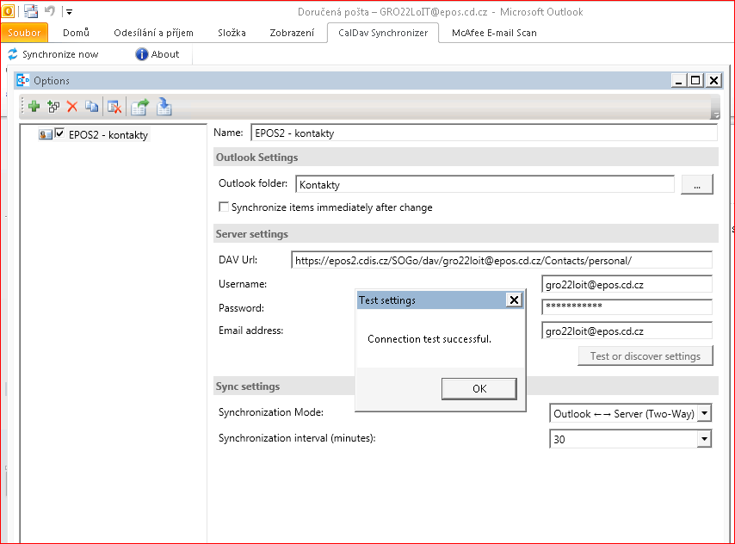Image resolution: width=735 pixels, height=544 pixels.
Task: Import profiles using the blue down-arrow icon
Action: click(x=164, y=107)
